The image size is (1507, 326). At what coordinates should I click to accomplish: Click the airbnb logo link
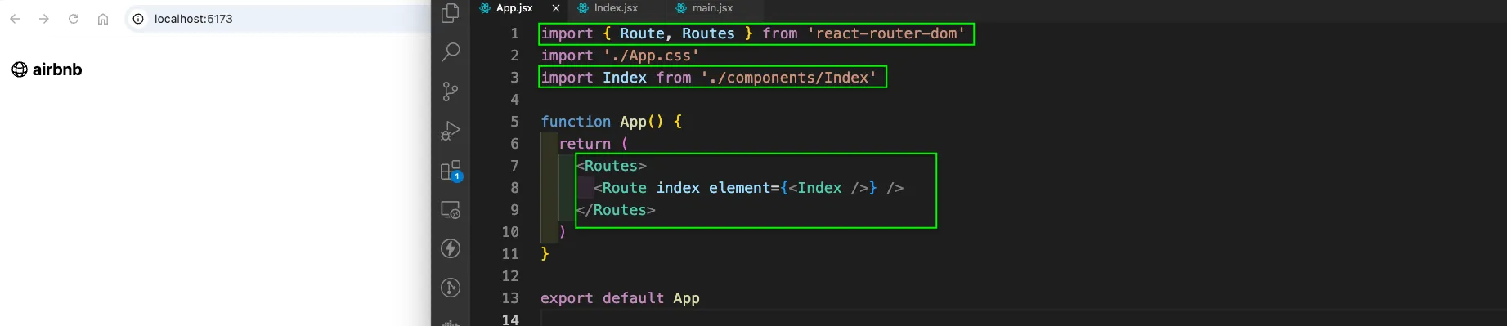pyautogui.click(x=47, y=69)
